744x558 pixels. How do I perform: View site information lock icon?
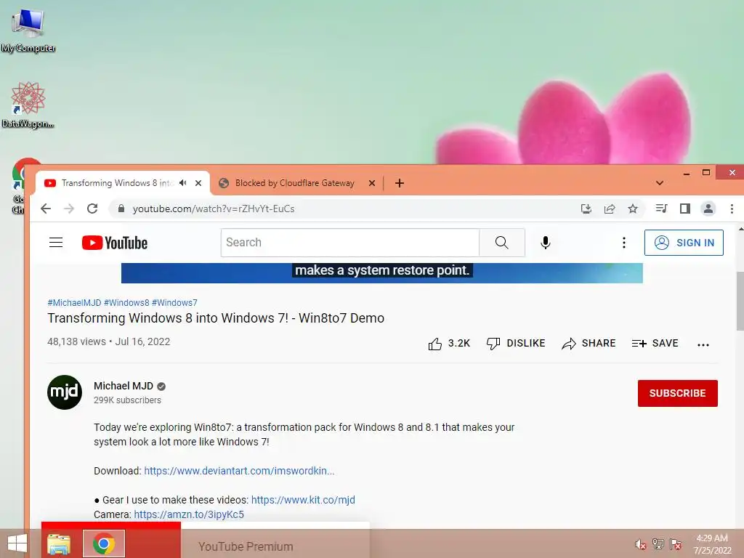click(121, 209)
